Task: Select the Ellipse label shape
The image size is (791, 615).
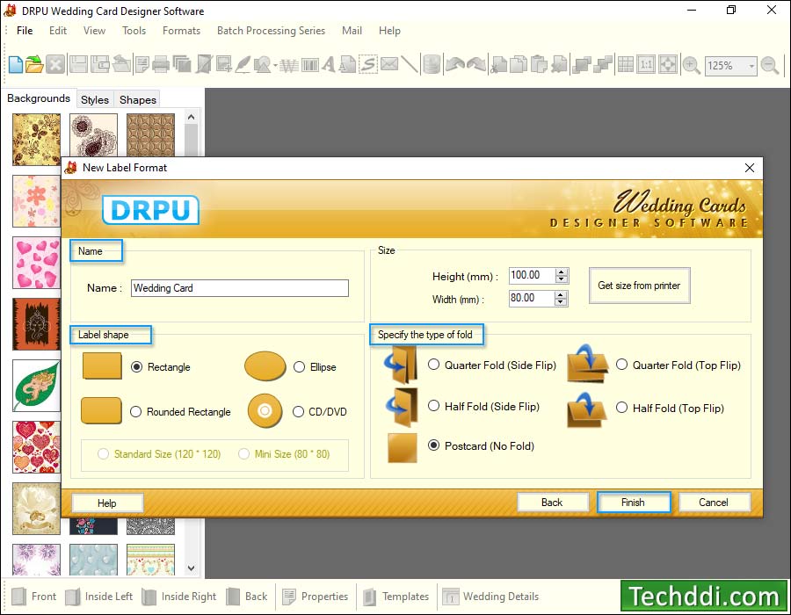Action: point(299,367)
